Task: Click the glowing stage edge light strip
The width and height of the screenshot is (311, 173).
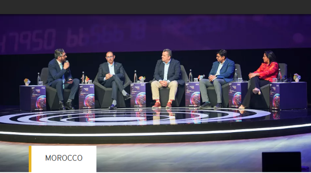Action: tap(155, 131)
